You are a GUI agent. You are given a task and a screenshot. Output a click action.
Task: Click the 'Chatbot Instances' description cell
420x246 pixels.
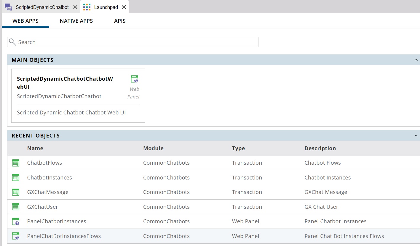328,178
